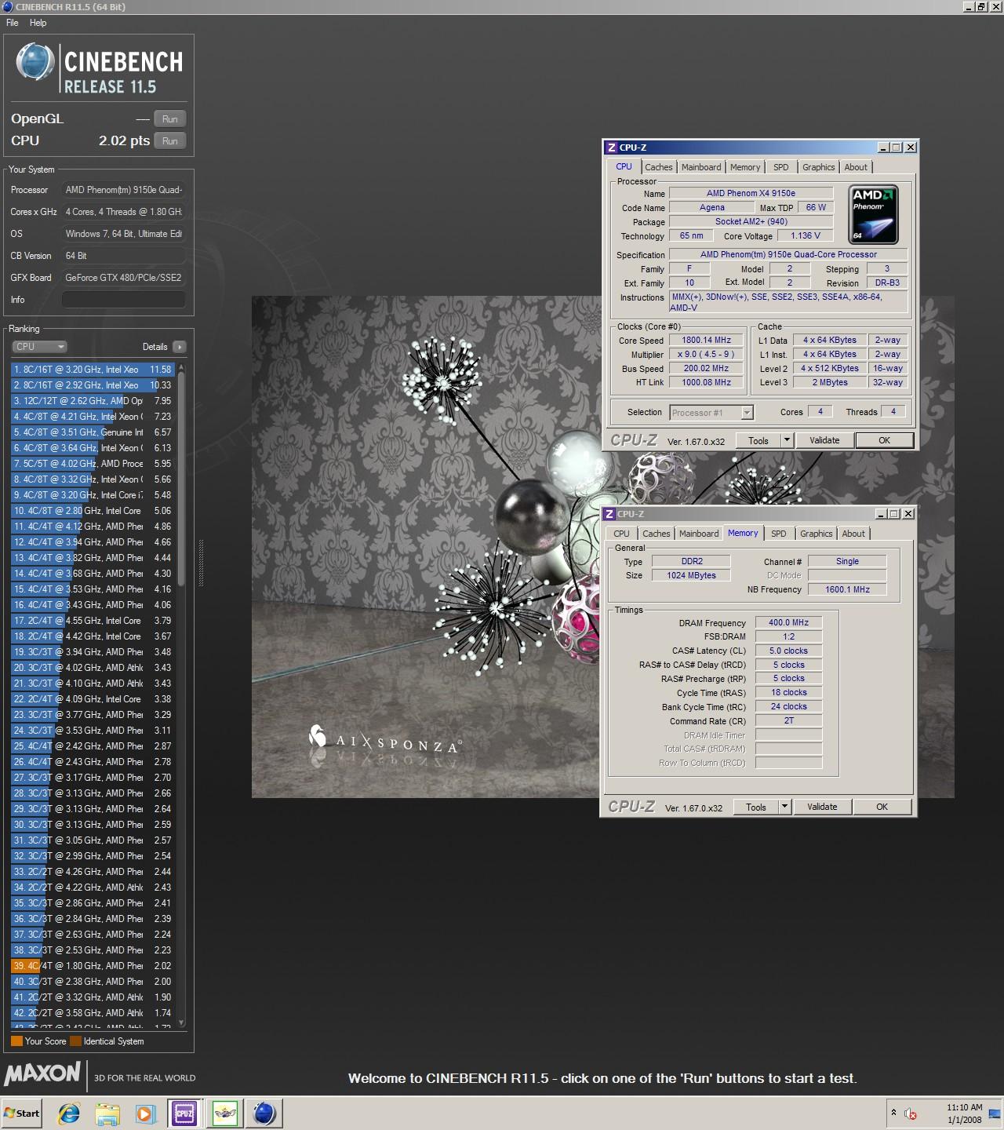Viewport: 1004px width, 1130px height.
Task: Run the CPU benchmark
Action: click(x=170, y=140)
